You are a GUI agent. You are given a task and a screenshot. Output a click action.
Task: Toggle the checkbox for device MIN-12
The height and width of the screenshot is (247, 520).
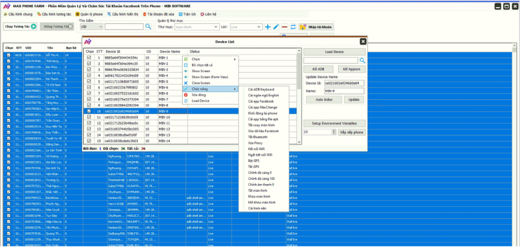[89, 129]
